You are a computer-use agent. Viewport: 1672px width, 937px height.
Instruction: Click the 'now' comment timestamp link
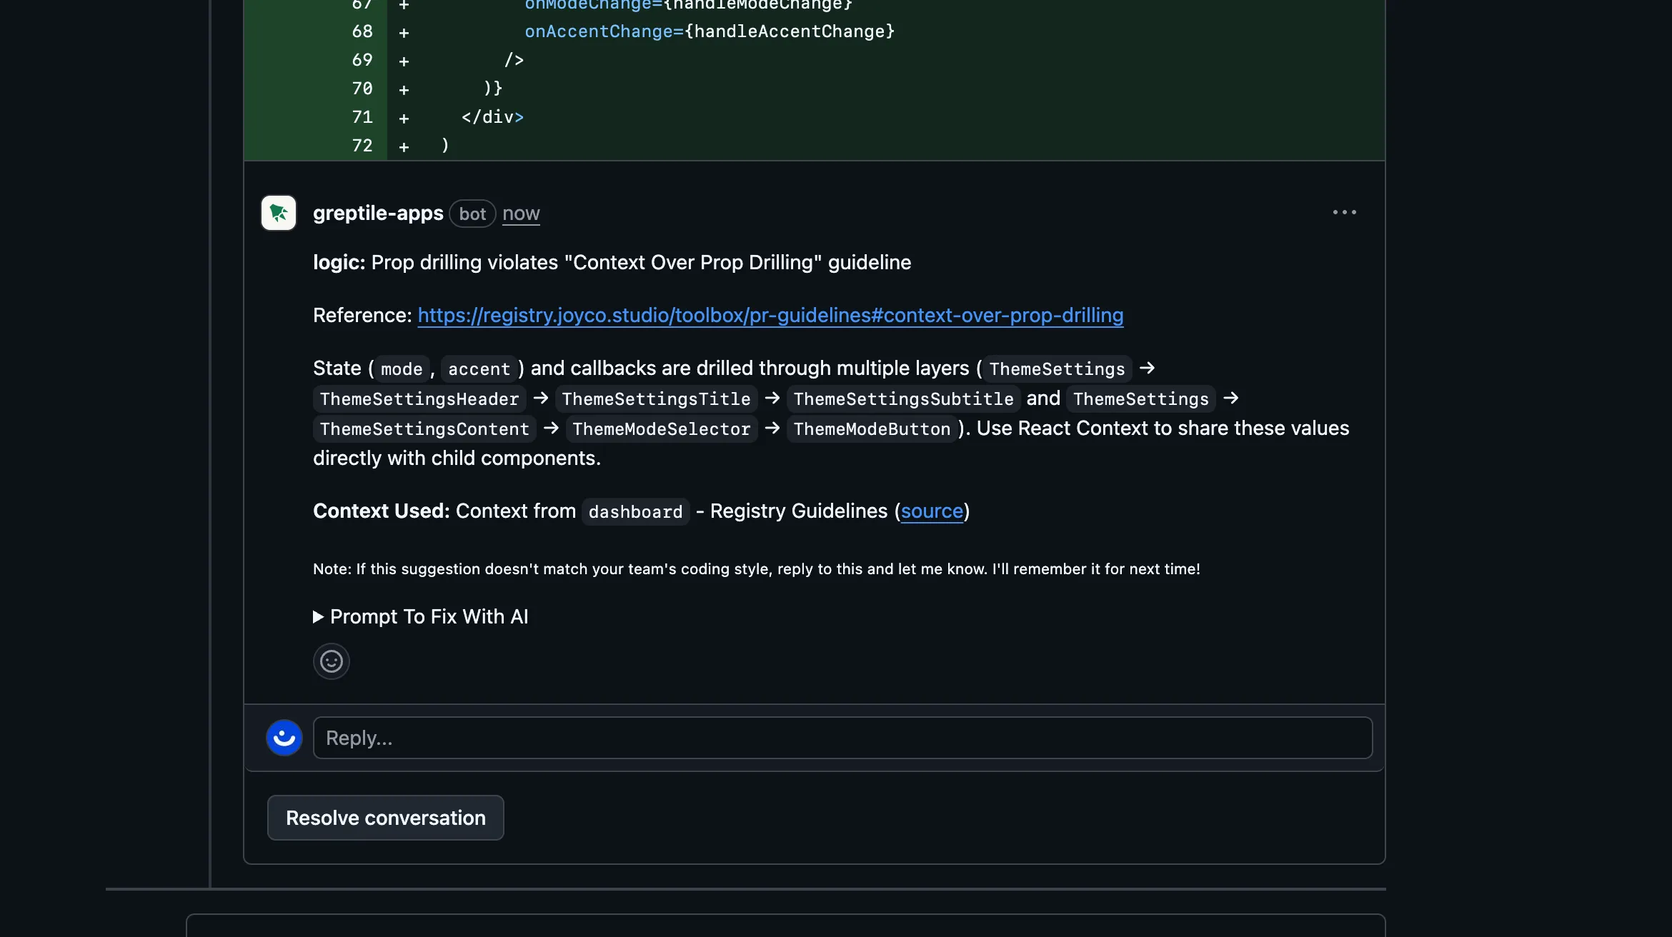tap(521, 214)
